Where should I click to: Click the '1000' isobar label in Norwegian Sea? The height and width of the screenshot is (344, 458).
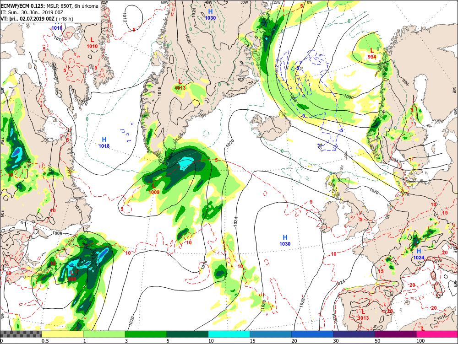point(349,97)
